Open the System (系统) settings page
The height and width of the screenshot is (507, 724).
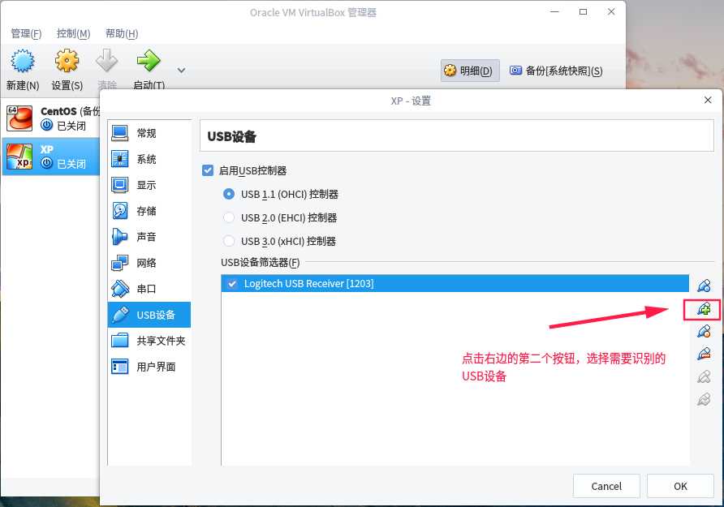click(149, 159)
